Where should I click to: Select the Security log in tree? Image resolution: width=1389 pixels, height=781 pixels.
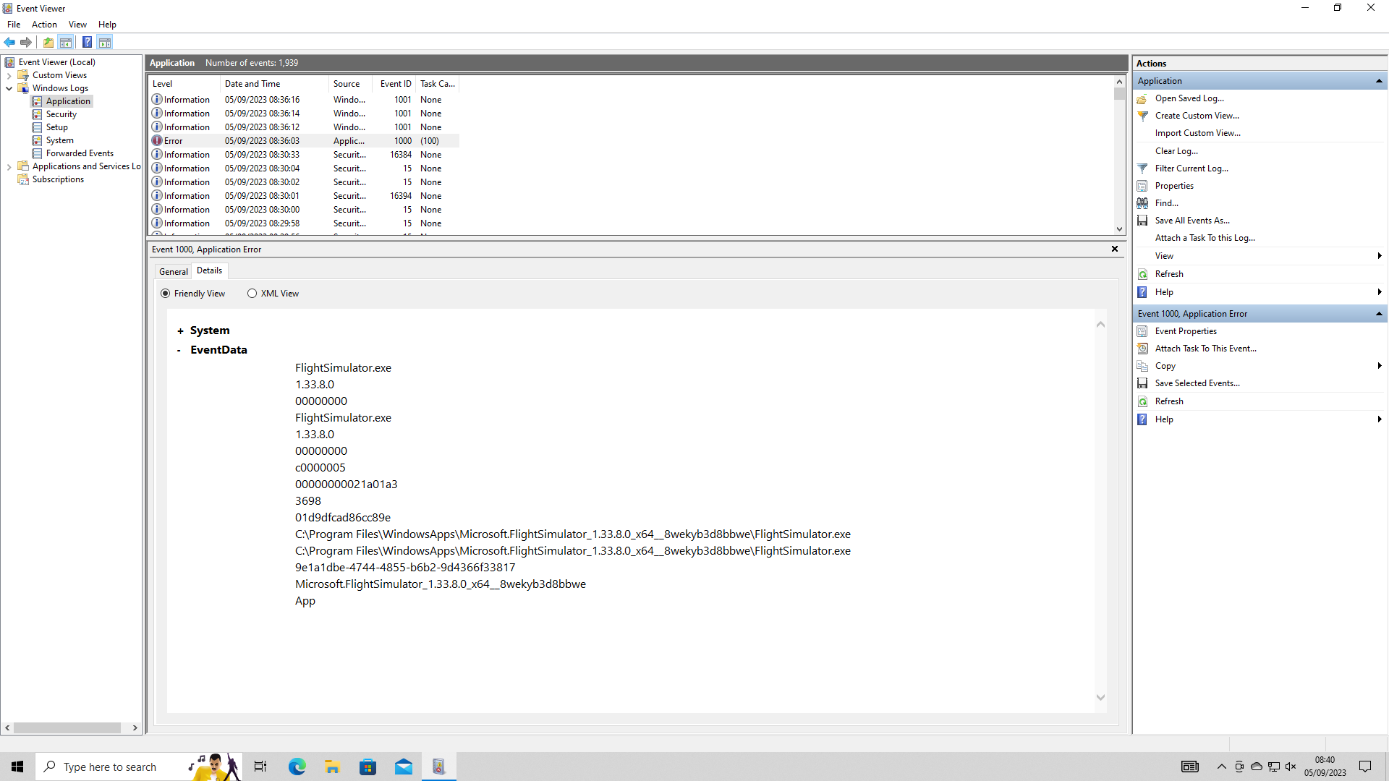pyautogui.click(x=61, y=114)
